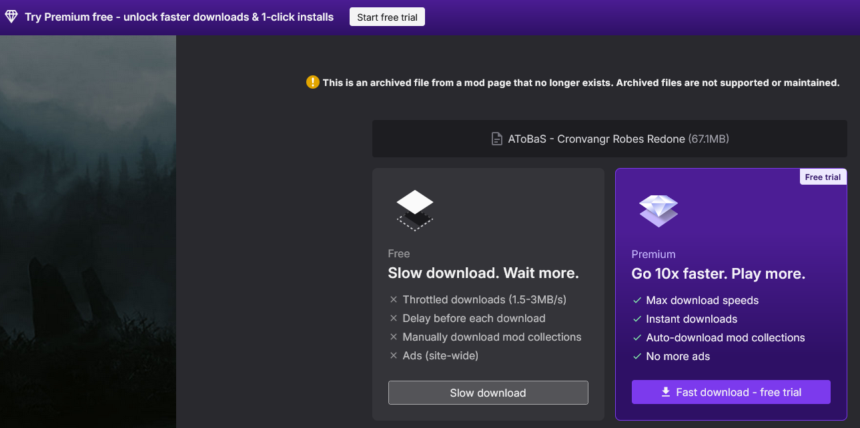The image size is (860, 428).
Task: Click the archived file warning message
Action: pyautogui.click(x=580, y=83)
